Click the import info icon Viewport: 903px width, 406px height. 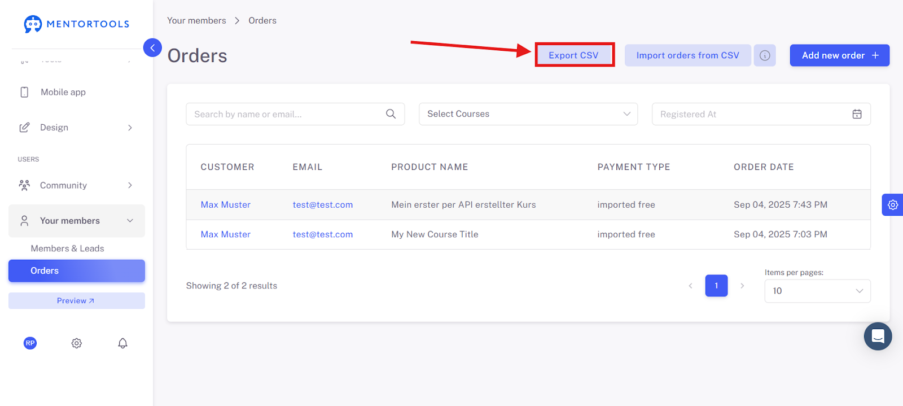click(x=765, y=55)
